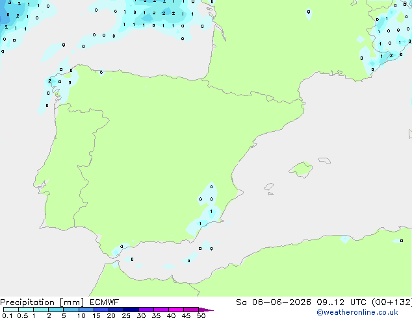Click the Mallorca island on the map
Screen dimensions: 412x318
point(301,169)
